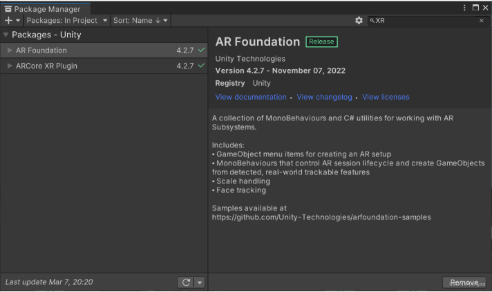492x292 pixels.
Task: Click the AR Foundation installed checkmark
Action: tap(201, 51)
